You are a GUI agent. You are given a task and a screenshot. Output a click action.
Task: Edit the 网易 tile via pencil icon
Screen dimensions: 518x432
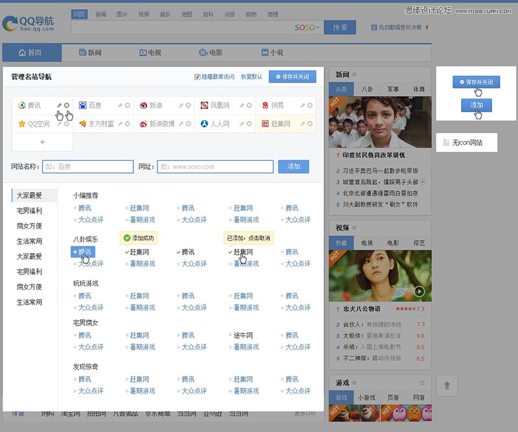click(x=302, y=105)
